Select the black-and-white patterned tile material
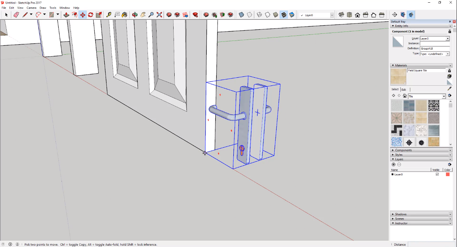Screen dimensions: 457x247 point(434,105)
